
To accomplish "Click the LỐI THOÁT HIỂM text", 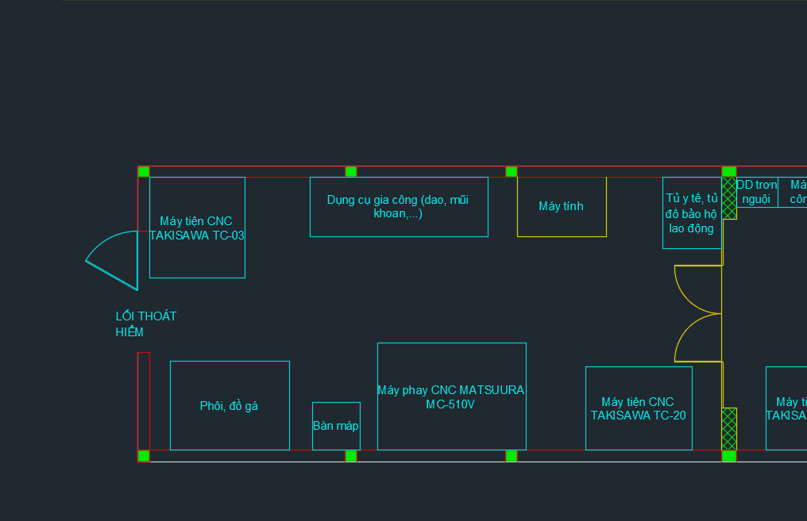I will [x=146, y=324].
